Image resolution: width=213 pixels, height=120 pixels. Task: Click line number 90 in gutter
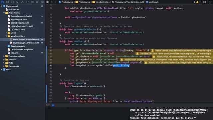pyautogui.click(x=51, y=66)
